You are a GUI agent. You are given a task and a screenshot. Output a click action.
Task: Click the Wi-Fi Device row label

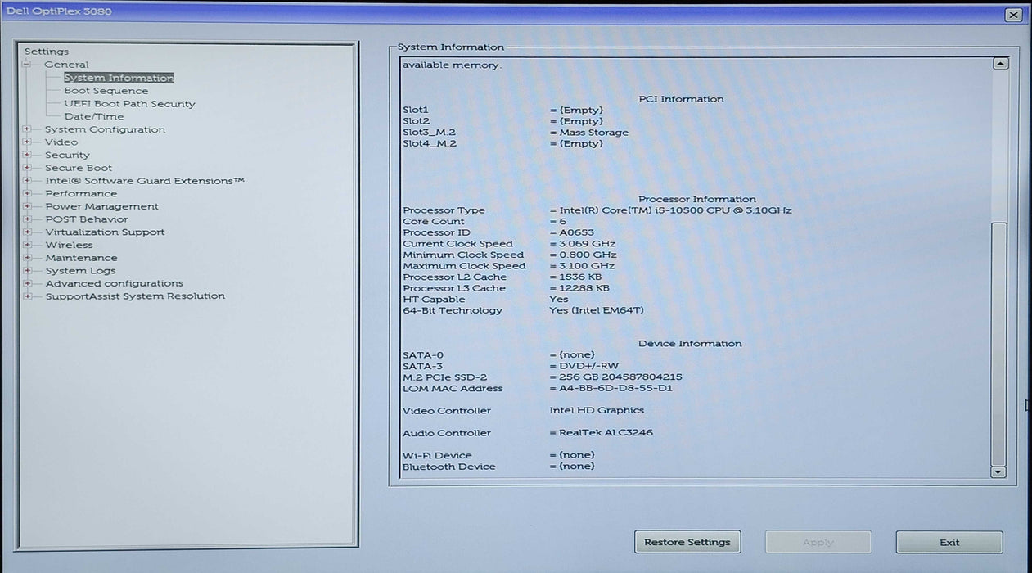(437, 455)
